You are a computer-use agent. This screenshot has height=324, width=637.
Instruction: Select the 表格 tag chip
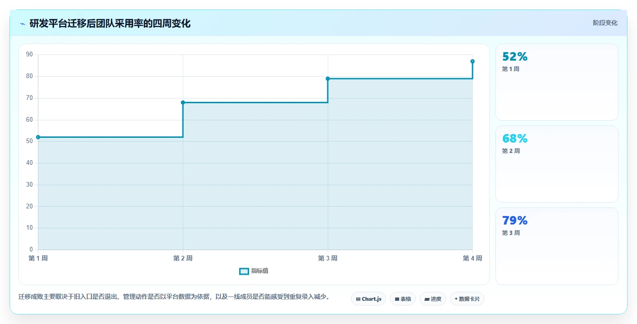(x=403, y=299)
